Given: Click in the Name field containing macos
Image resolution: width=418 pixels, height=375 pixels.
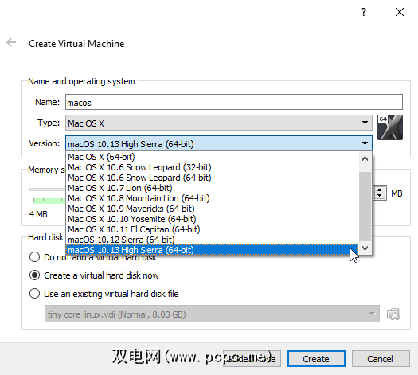Looking at the screenshot, I should 234,102.
